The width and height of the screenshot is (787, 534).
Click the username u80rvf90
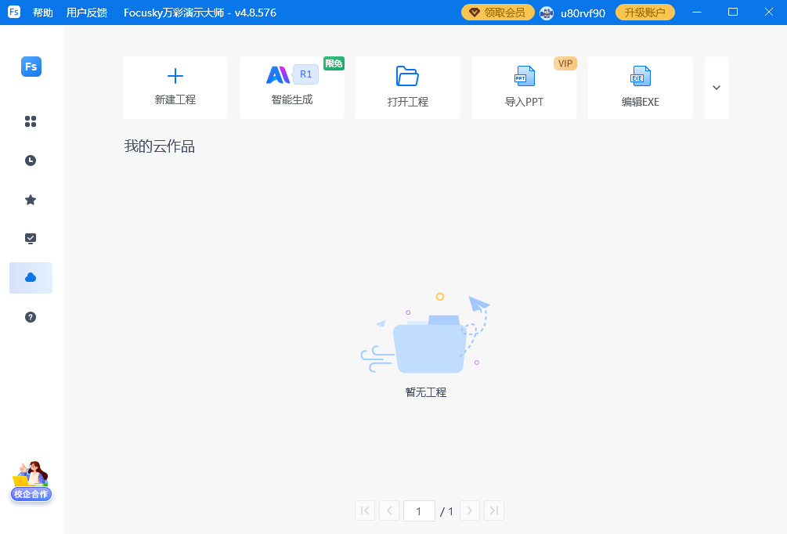pos(583,13)
